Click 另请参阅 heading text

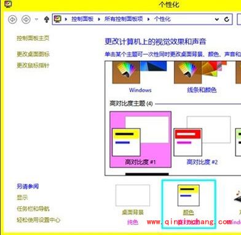(x=28, y=186)
